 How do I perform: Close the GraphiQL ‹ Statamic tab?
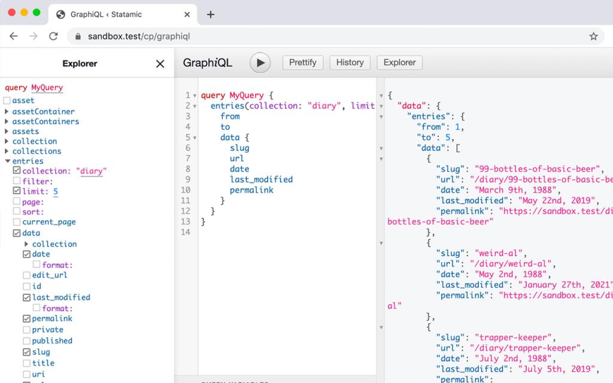pos(187,14)
